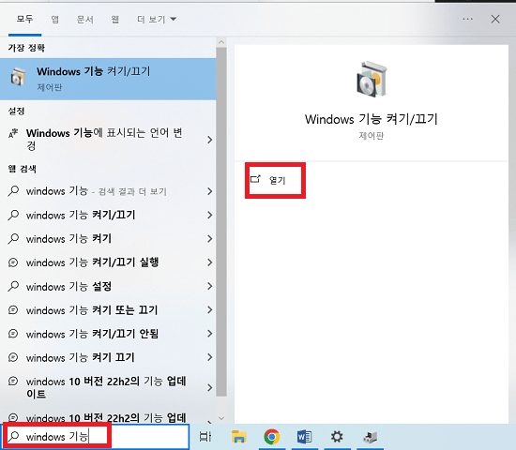The image size is (516, 450).
Task: Switch to the 웹 tab
Action: 114,19
